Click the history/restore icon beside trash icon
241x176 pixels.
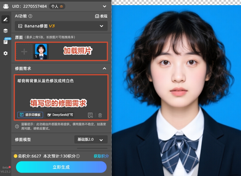click(90, 115)
